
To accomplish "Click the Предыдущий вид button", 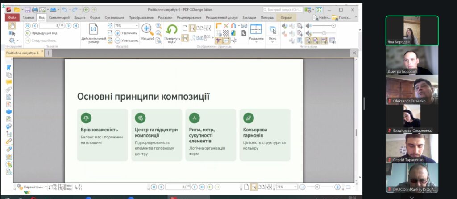I will point(41,33).
